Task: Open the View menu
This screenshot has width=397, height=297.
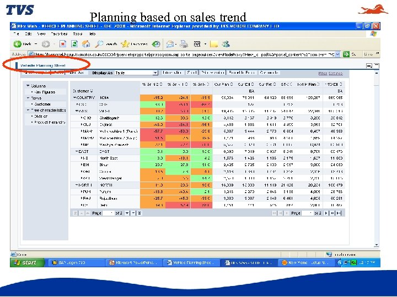Action: point(41,34)
